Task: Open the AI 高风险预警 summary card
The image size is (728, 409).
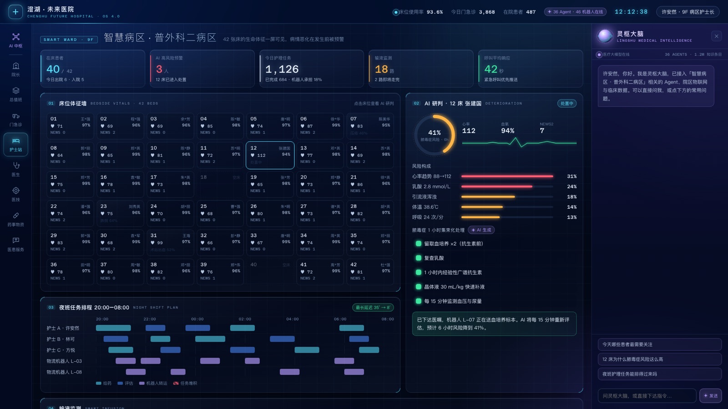Action: 202,69
